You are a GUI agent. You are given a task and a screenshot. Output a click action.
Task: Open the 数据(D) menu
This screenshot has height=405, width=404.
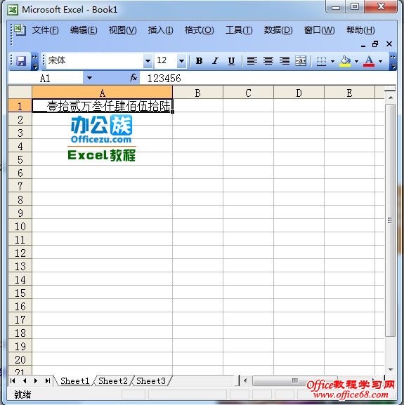(278, 30)
